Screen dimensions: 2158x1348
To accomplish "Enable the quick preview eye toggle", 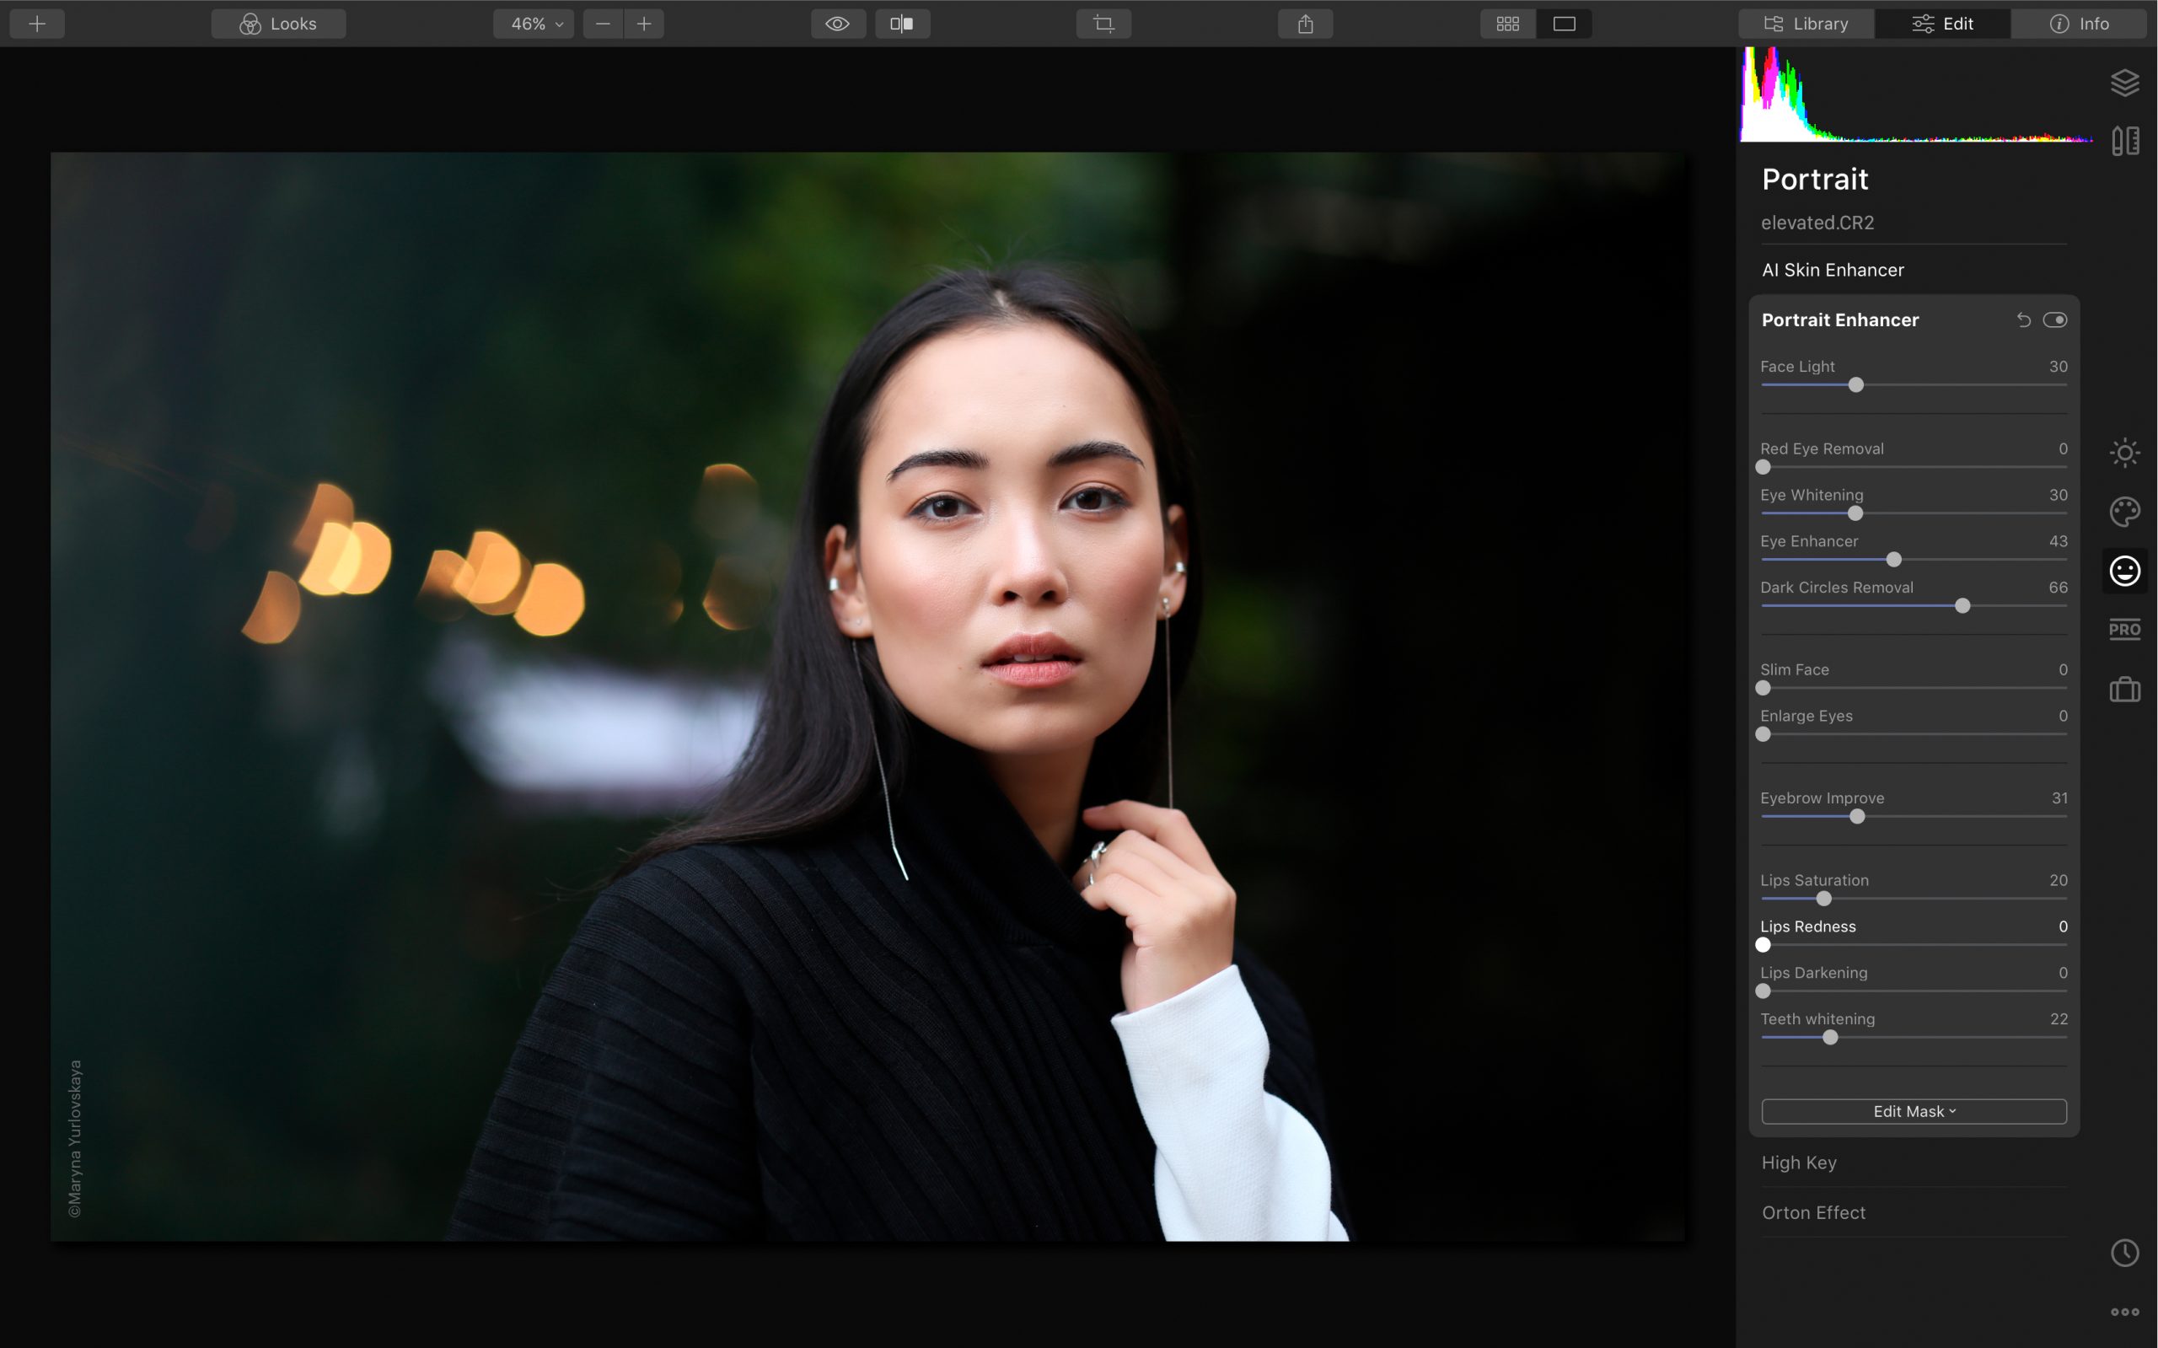I will [836, 23].
